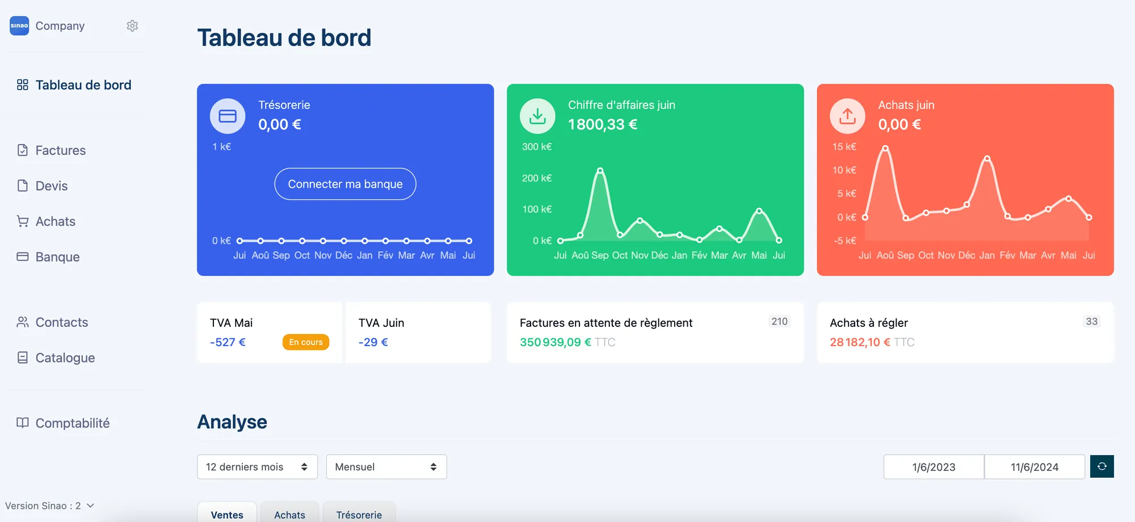Click the Banque card icon in sidebar
This screenshot has height=522, width=1135.
point(23,256)
